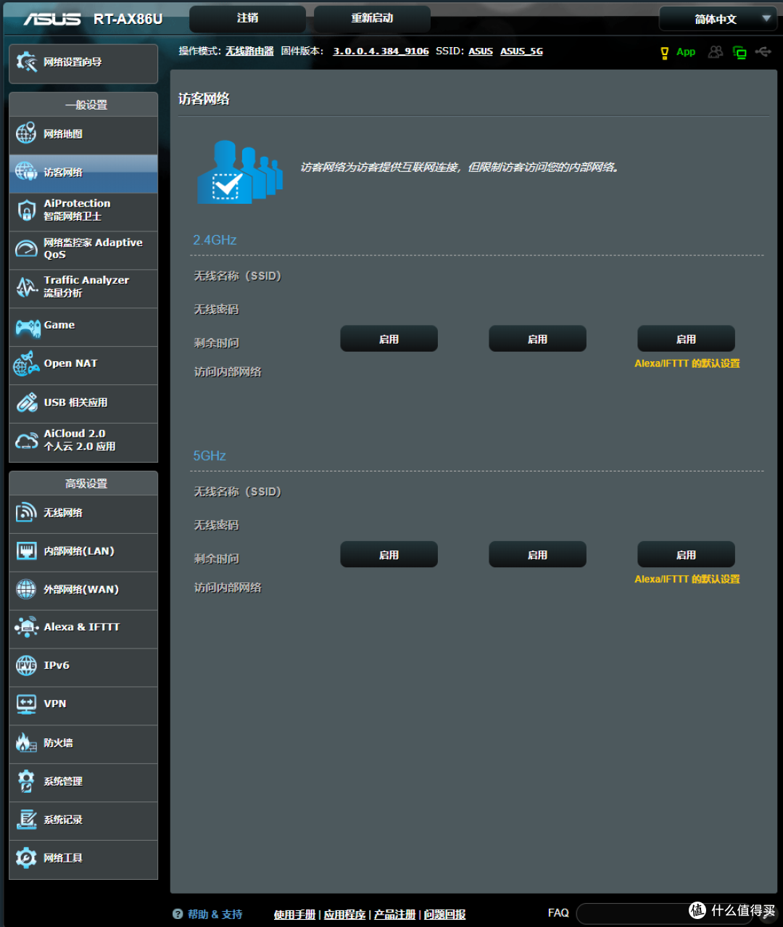This screenshot has height=927, width=783.
Task: Click the 访客网络 sidebar icon
Action: coord(26,172)
